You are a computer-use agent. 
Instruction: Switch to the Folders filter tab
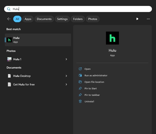(78, 19)
